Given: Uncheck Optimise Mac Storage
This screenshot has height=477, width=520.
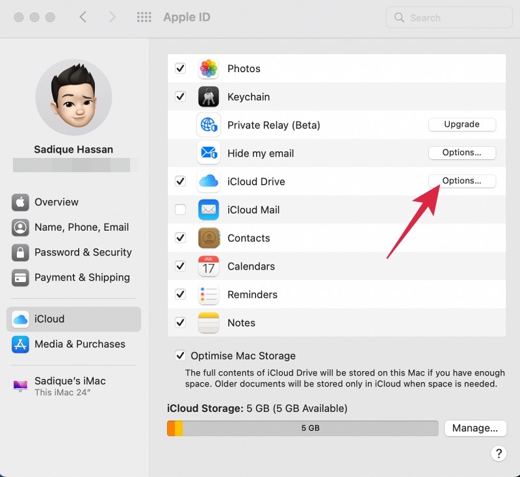Looking at the screenshot, I should click(180, 355).
